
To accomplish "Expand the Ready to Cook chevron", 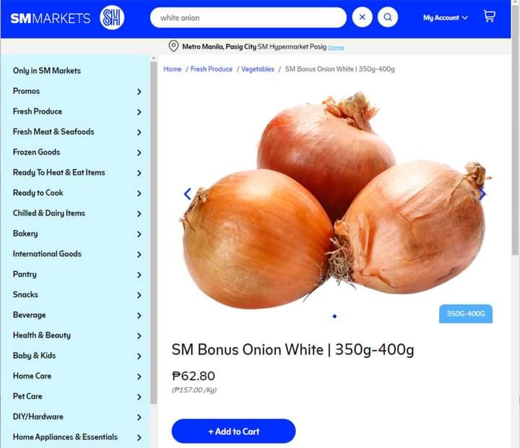I will [139, 194].
